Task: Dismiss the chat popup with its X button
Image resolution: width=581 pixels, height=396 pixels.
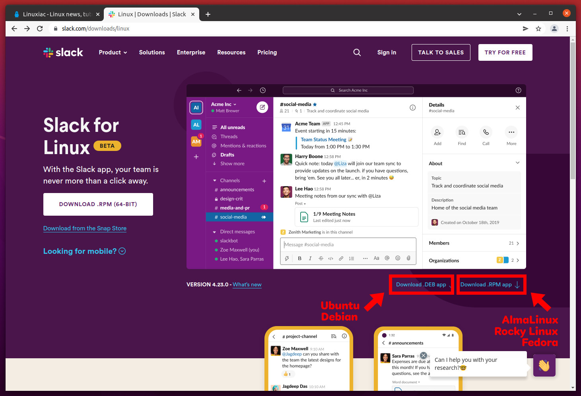Action: tap(424, 355)
